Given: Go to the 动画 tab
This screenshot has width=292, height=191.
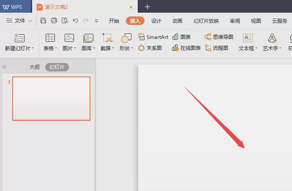Looking at the screenshot, I should pos(177,21).
